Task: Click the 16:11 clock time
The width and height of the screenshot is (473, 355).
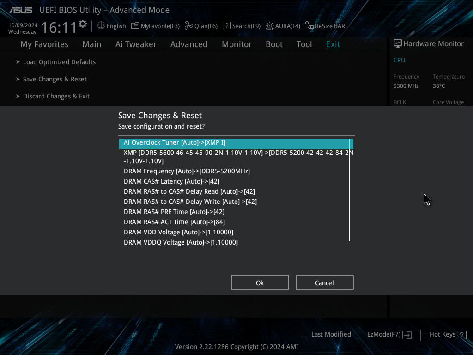Action: 59,28
